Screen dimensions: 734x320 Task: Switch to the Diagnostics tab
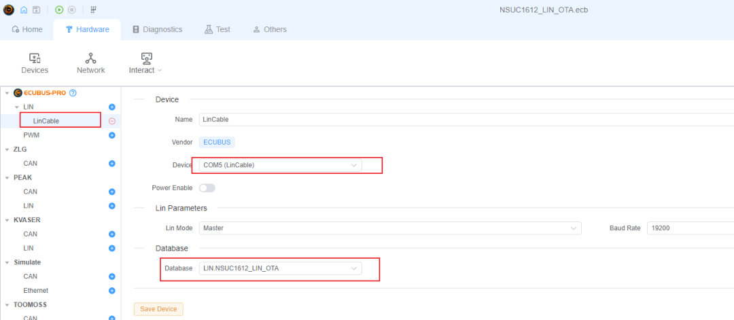pos(157,29)
